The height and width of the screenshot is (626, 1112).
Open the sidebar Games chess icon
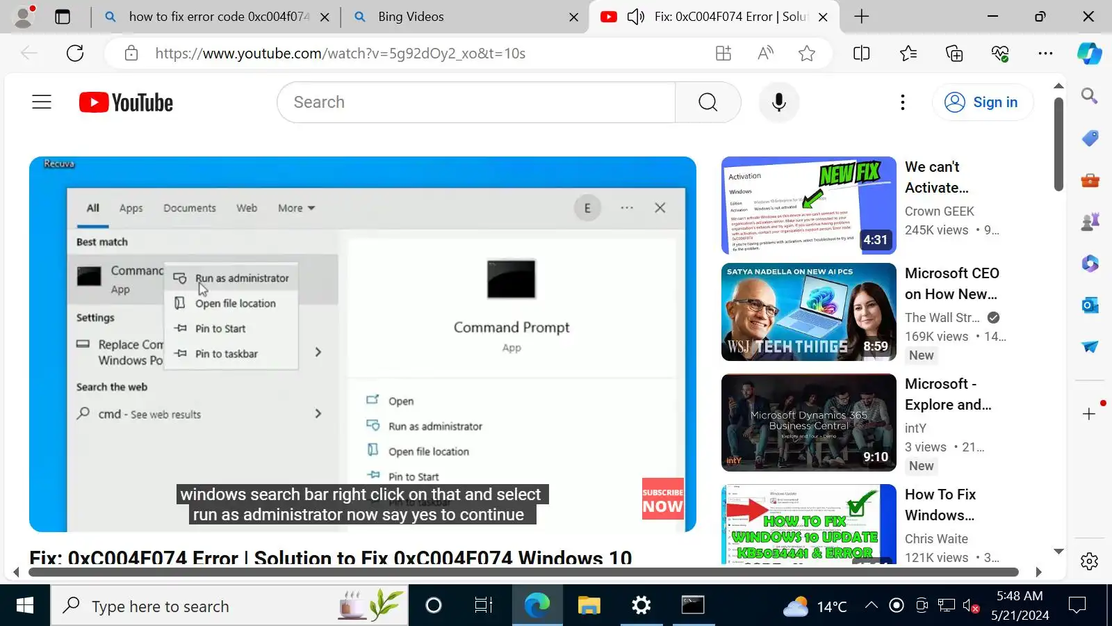1089,222
